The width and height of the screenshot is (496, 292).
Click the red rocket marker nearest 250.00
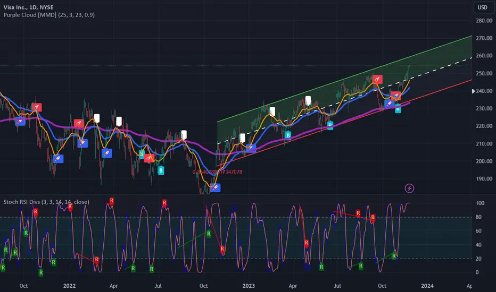point(377,79)
